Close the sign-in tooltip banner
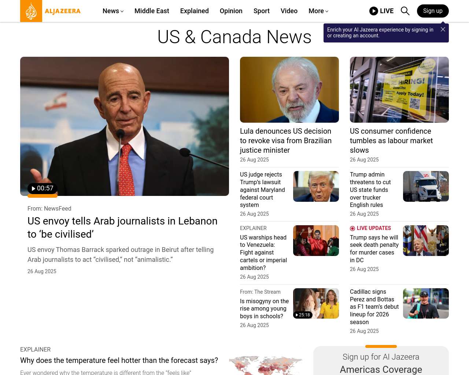 [443, 29]
